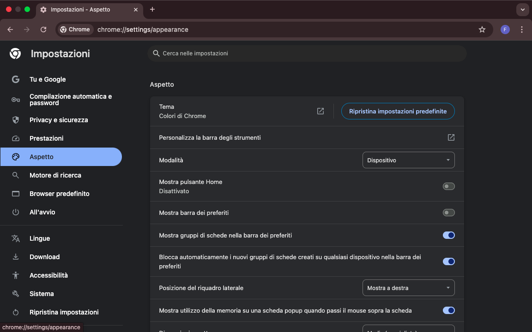Toggle memory usage popup switch

(448, 310)
